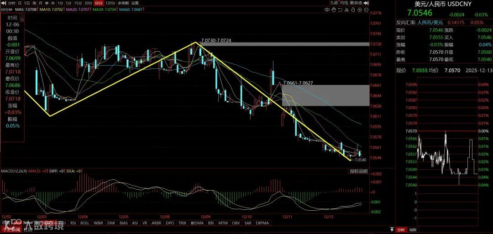
Task: Select the 5日 timeframe tab
Action: [x=27, y=3]
